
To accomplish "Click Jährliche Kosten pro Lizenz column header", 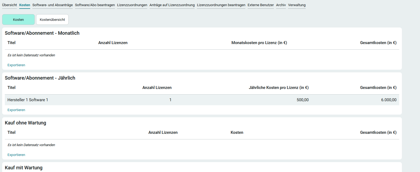I will (278, 88).
